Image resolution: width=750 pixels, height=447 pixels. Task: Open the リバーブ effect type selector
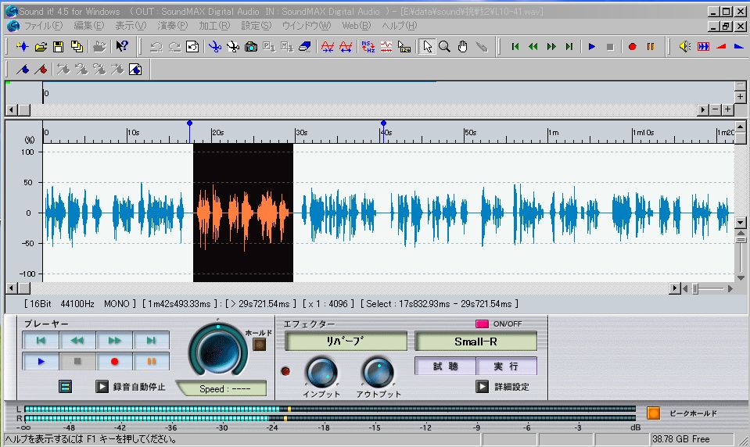(x=346, y=342)
